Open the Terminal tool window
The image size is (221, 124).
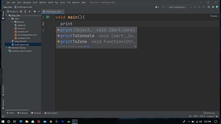pyautogui.click(x=36, y=113)
